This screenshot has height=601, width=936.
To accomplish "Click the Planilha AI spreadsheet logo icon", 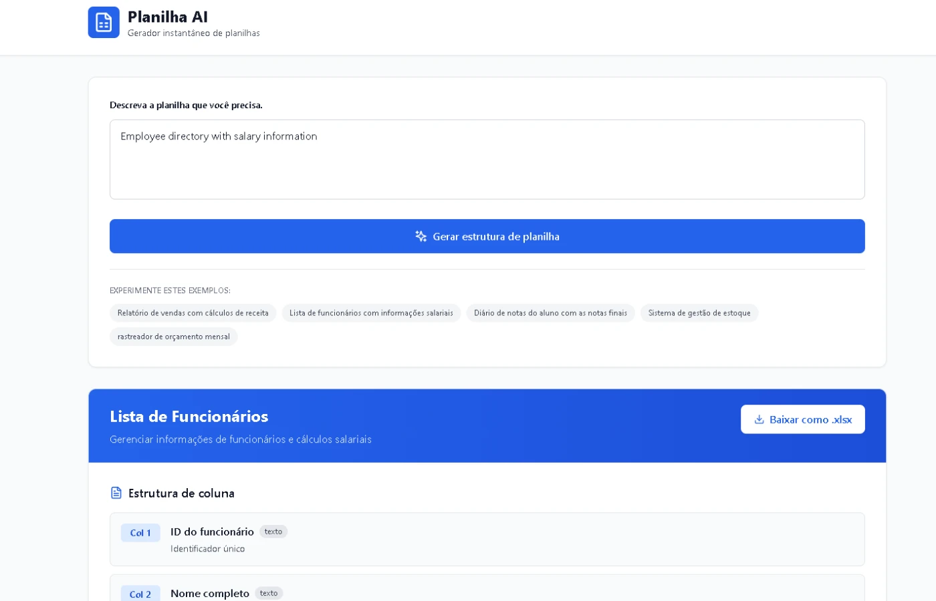I will point(104,23).
